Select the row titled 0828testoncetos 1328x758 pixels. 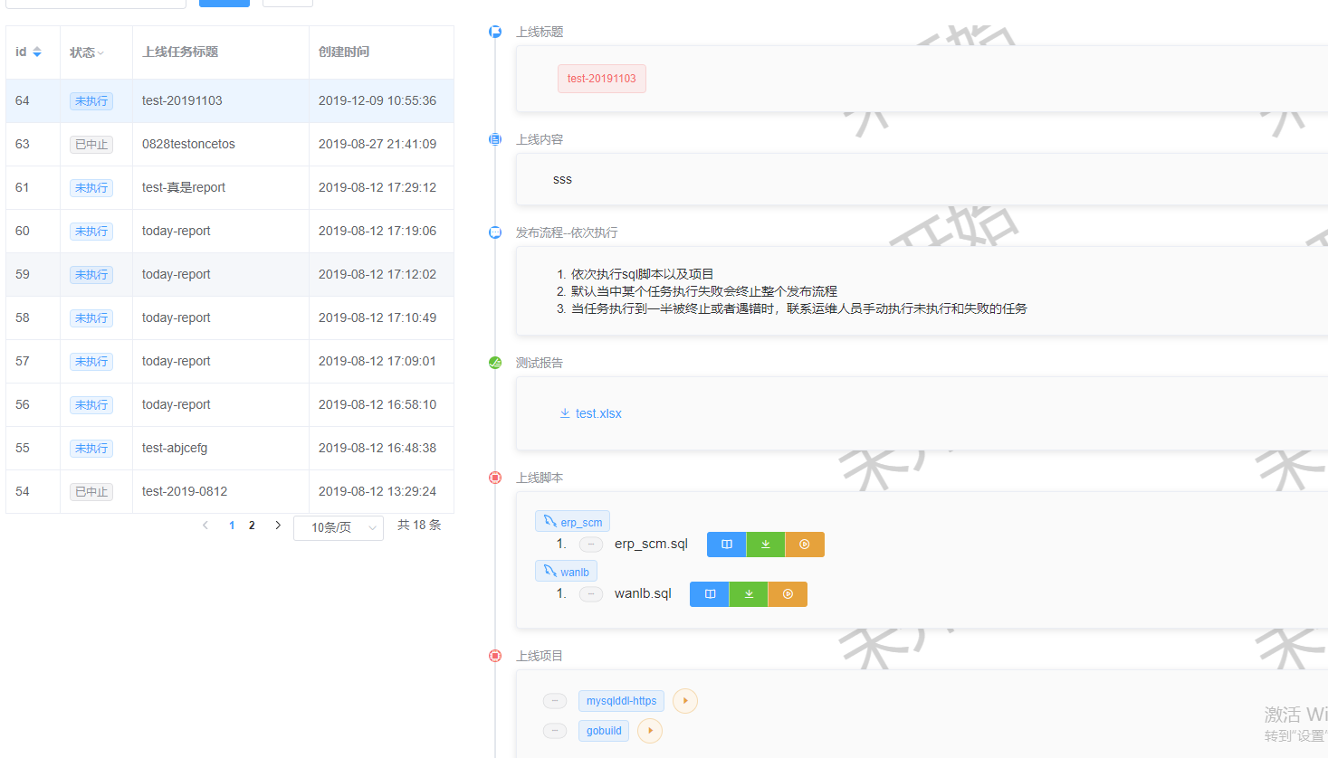pyautogui.click(x=230, y=144)
